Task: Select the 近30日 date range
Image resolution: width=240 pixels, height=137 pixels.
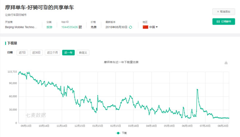Action: pos(36,53)
